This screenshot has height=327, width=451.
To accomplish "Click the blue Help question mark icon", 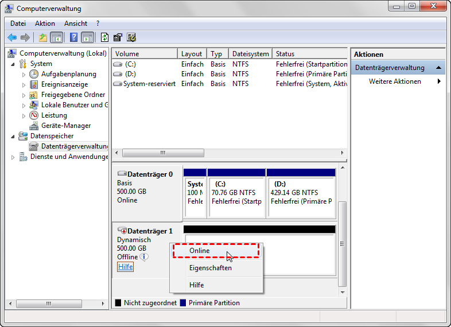I will coord(73,37).
